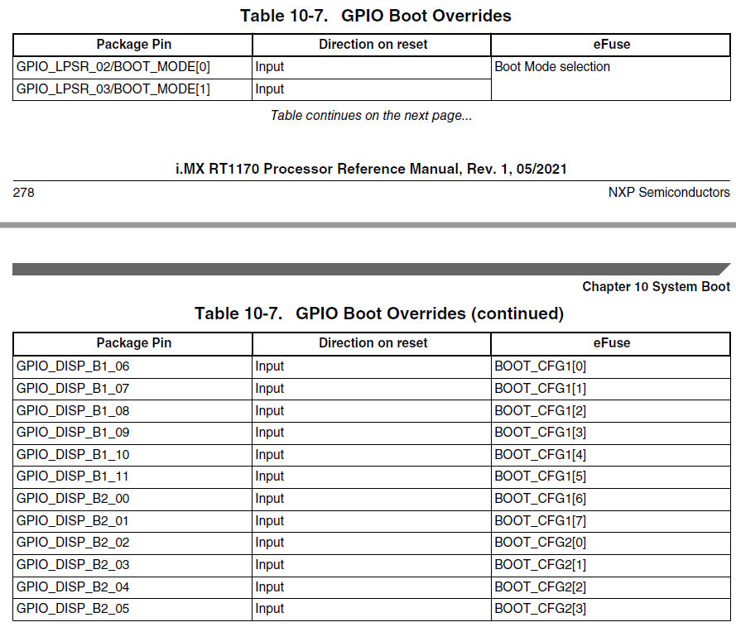Click the BOOT_CFG1[4] cell
Image resolution: width=736 pixels, height=627 pixels.
(x=611, y=455)
